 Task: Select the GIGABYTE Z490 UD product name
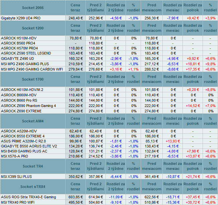tap(17, 59)
